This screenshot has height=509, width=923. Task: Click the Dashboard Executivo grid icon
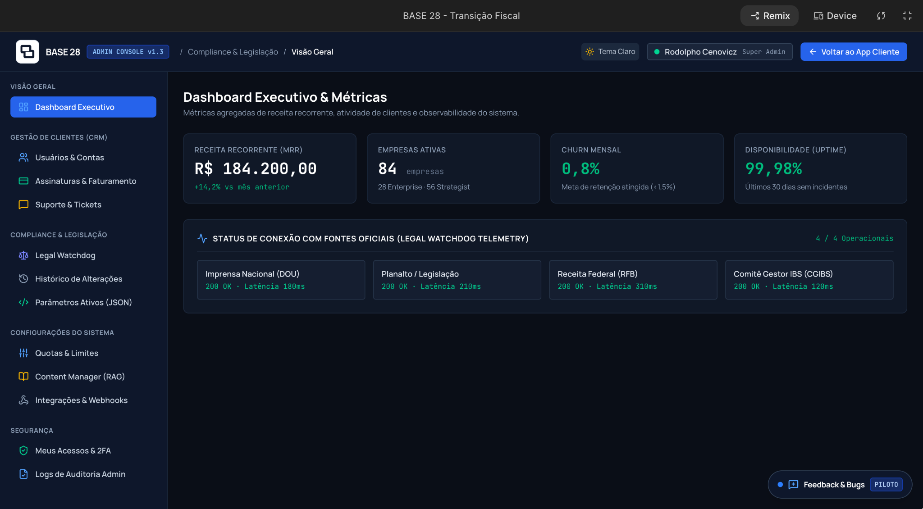point(23,107)
